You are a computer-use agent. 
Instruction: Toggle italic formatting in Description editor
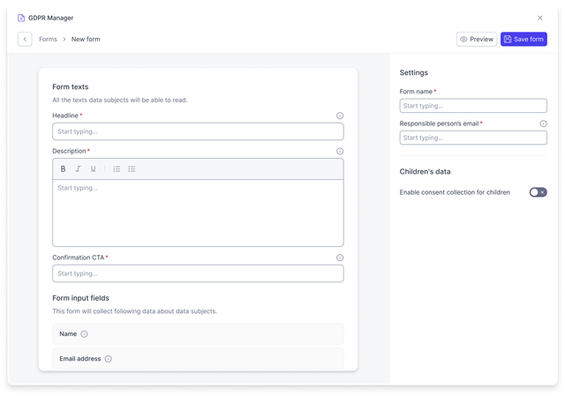pos(78,168)
